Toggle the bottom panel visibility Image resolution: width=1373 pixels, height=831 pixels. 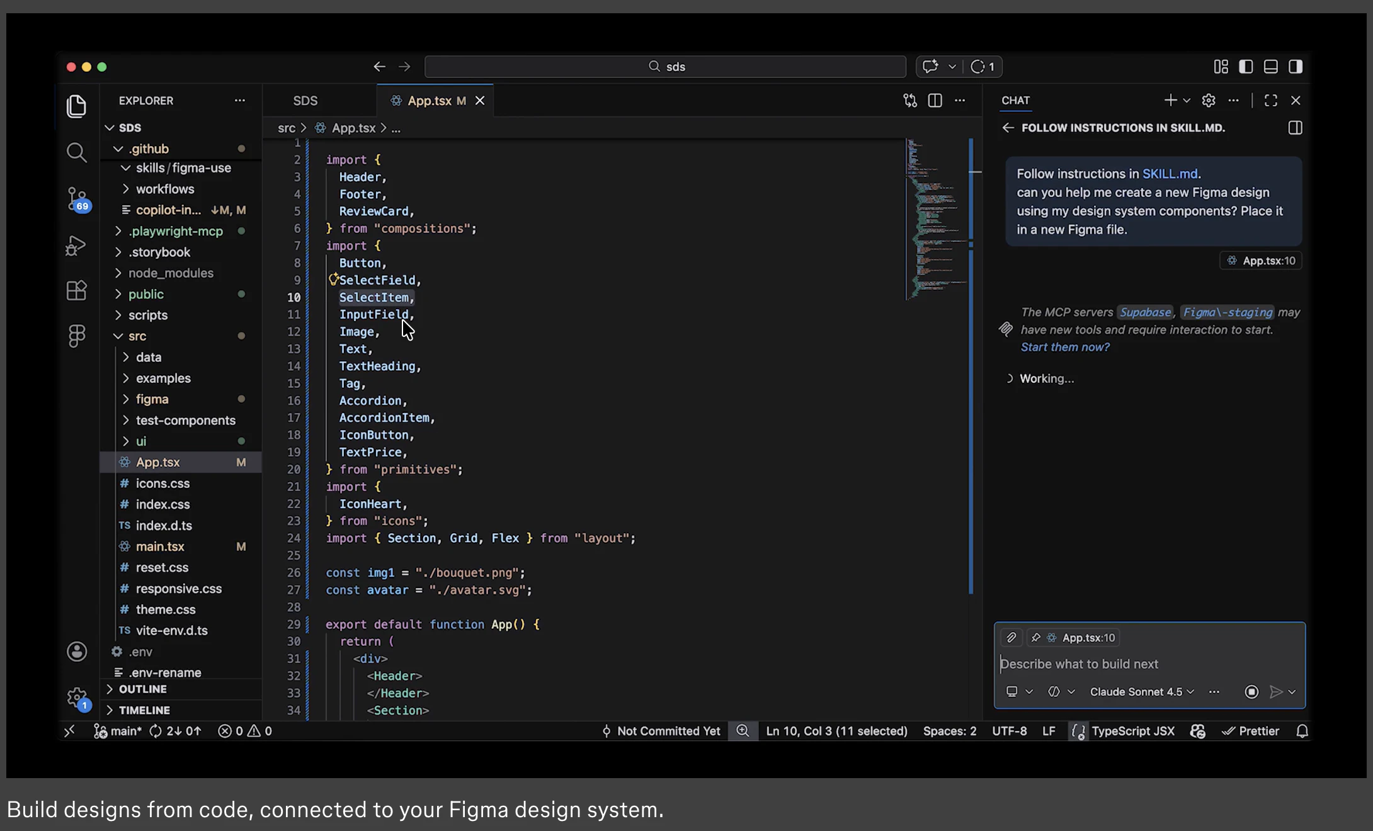(1270, 67)
